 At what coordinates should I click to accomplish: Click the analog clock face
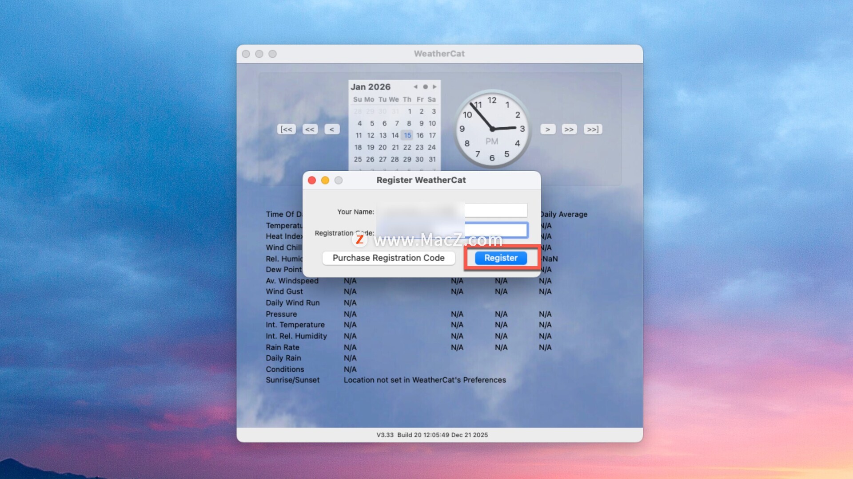click(x=492, y=129)
